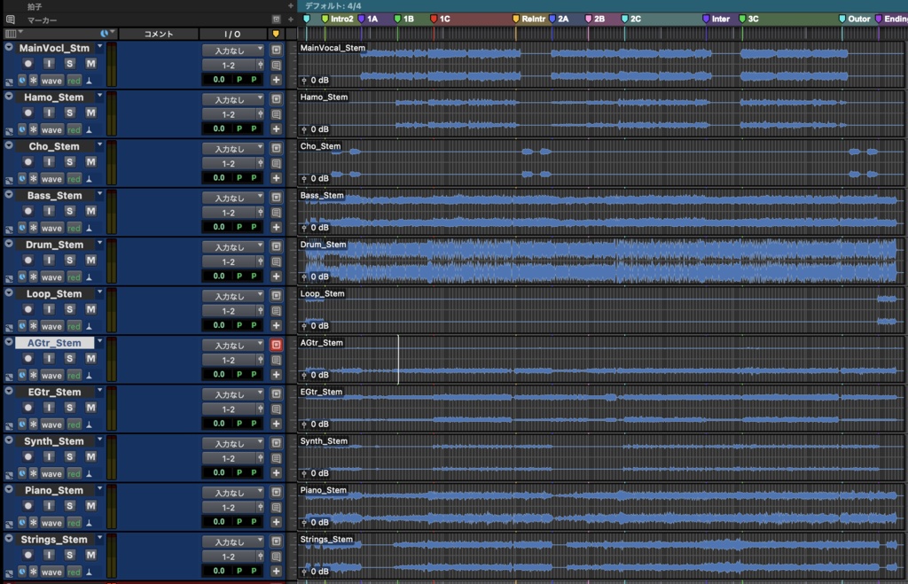Record-enable the Cho_Stem track
Image resolution: width=908 pixels, height=584 pixels.
pyautogui.click(x=27, y=162)
